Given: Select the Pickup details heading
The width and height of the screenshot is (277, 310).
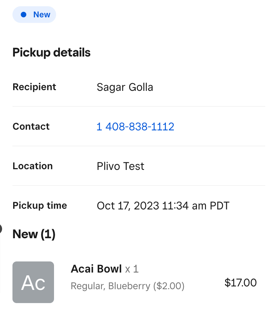Looking at the screenshot, I should tap(52, 53).
